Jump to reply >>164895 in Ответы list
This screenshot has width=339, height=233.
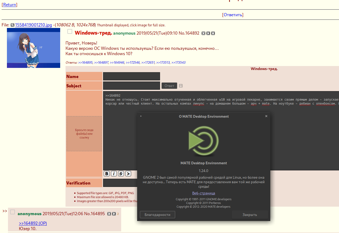85,63
